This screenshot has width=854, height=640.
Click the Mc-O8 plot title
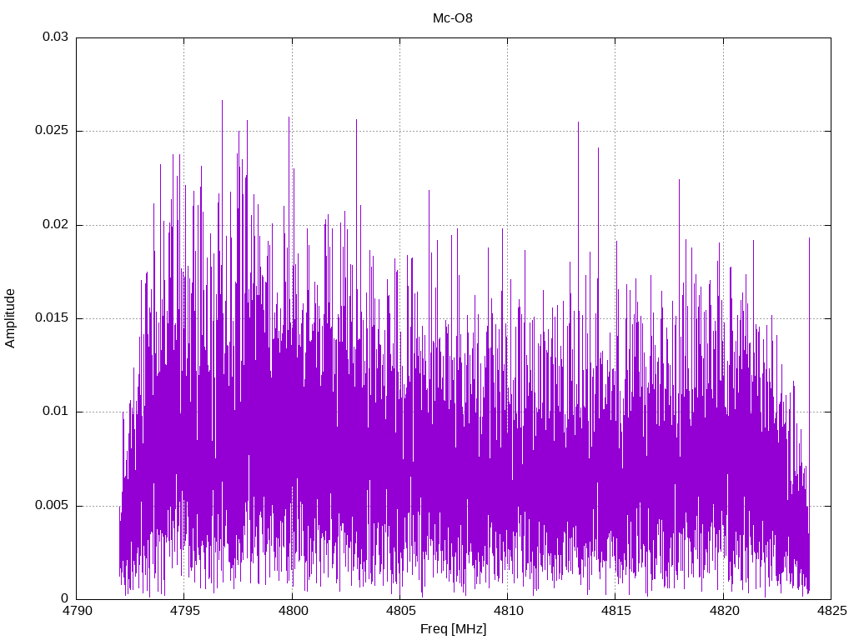click(x=453, y=18)
